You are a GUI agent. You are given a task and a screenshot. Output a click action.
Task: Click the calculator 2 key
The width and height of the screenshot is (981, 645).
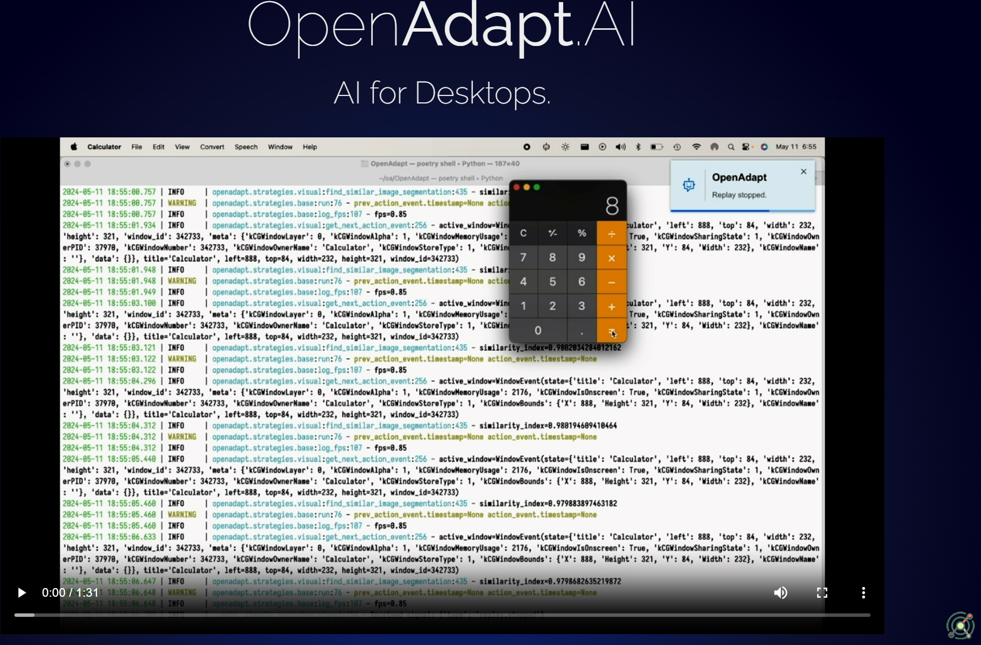point(552,306)
